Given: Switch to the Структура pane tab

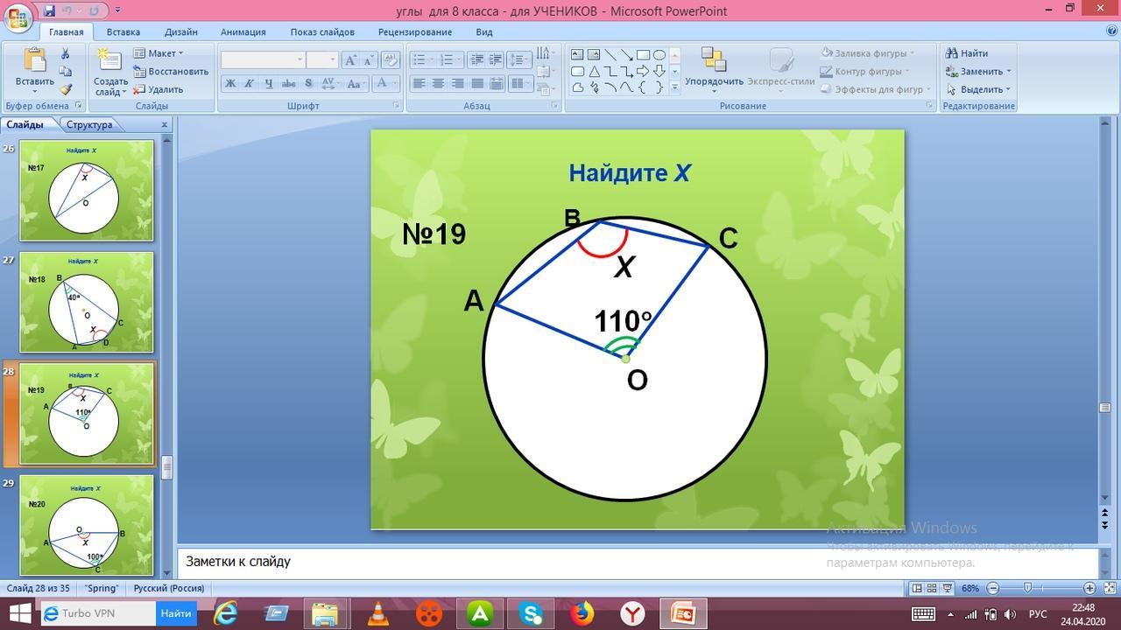Looking at the screenshot, I should [x=89, y=124].
